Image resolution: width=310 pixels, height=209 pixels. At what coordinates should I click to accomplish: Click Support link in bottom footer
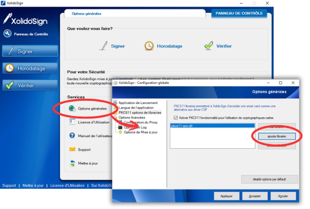click(x=9, y=185)
